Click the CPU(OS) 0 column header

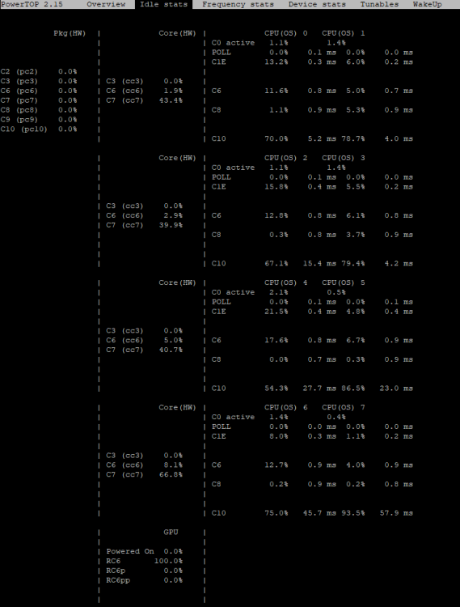coord(285,33)
